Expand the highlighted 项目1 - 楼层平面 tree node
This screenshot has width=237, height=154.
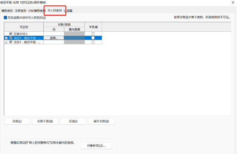point(6,38)
